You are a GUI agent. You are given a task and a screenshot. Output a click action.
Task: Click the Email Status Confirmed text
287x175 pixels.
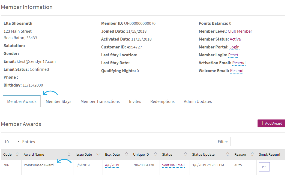[x=39, y=69]
